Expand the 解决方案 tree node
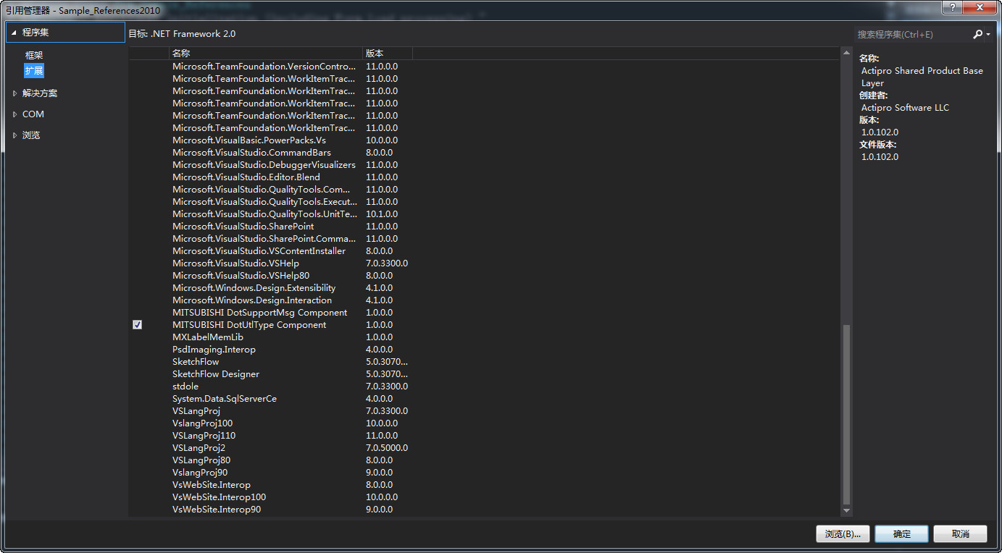This screenshot has height=553, width=1002. click(x=14, y=93)
